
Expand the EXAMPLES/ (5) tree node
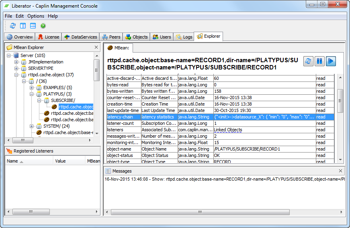click(31, 88)
